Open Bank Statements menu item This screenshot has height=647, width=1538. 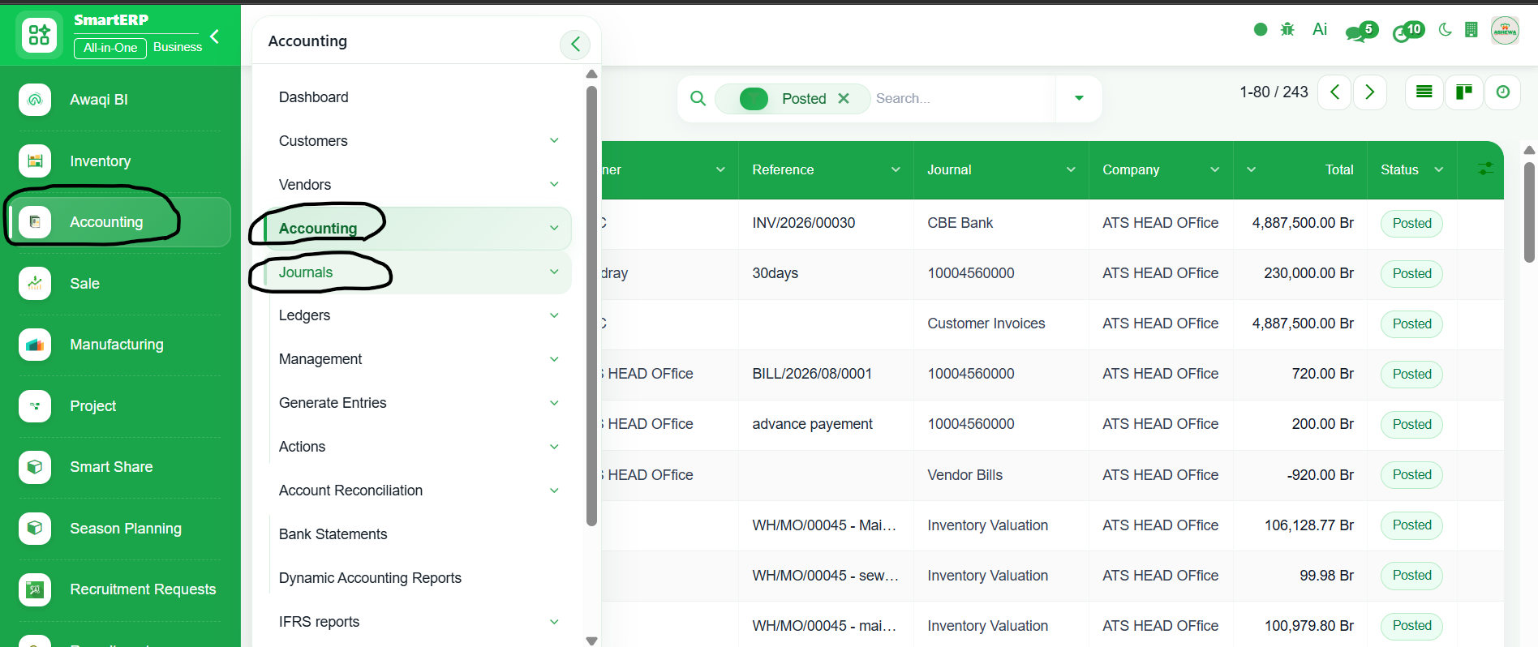333,534
